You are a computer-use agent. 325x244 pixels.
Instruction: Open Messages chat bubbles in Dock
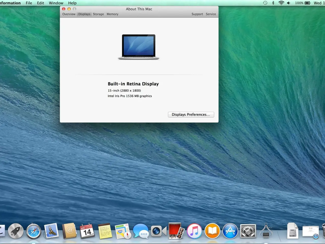(x=141, y=231)
